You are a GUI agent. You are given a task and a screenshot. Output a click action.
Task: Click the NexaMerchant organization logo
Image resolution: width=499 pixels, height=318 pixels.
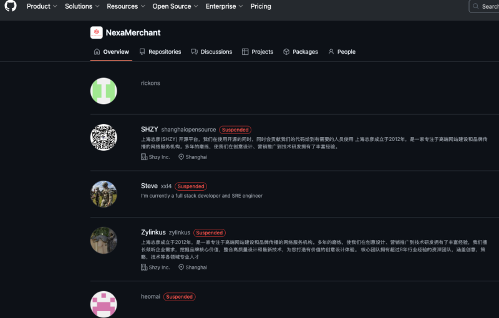(97, 32)
